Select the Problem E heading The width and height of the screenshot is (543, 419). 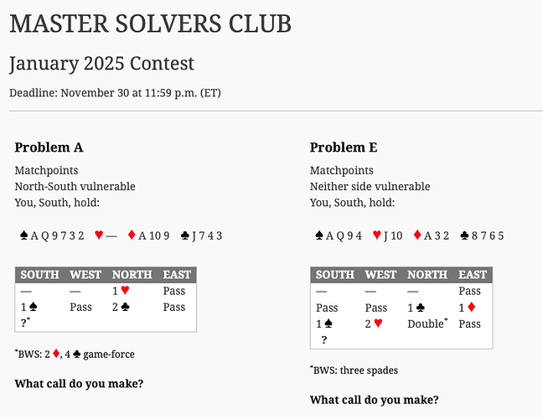click(344, 147)
